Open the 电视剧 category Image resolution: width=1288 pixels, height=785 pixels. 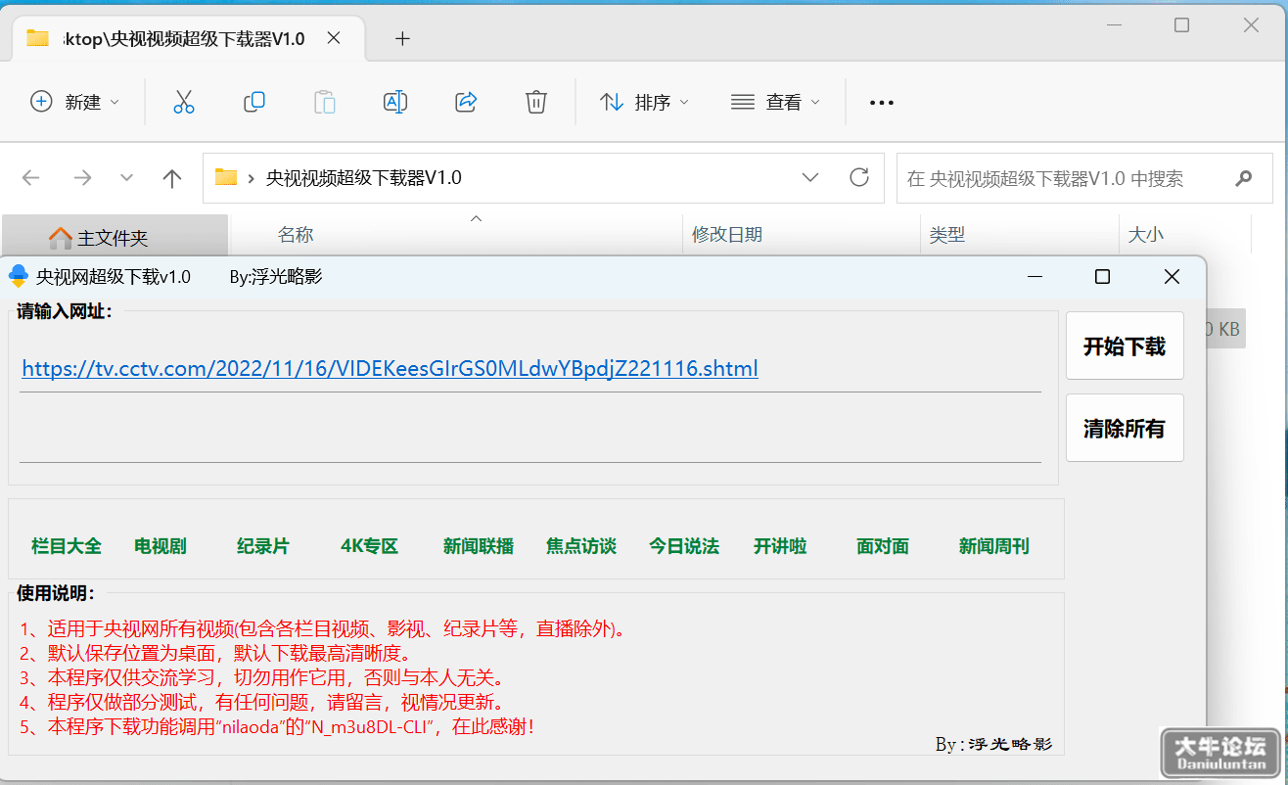pyautogui.click(x=161, y=546)
